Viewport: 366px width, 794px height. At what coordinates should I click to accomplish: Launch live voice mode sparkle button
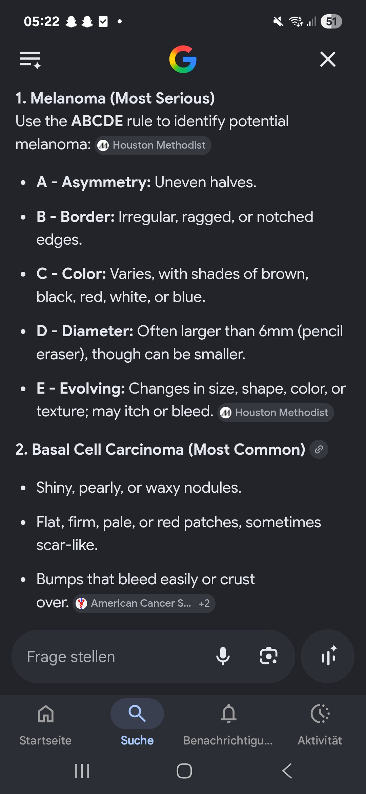click(x=328, y=656)
